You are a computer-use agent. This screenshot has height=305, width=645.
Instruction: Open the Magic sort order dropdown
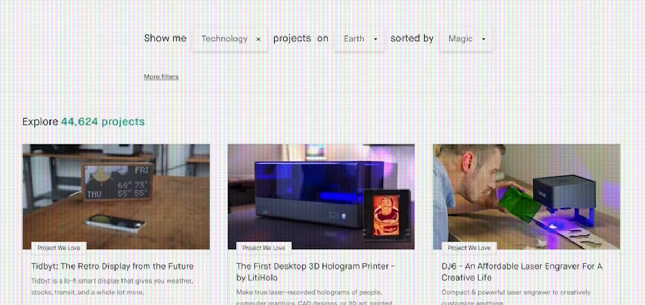coord(465,39)
